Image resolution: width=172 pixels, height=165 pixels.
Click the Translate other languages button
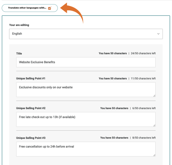point(28,8)
